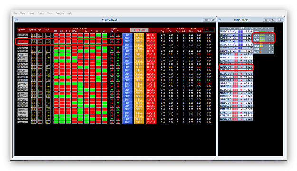Click the EURAUD row in the meter list
Image resolution: width=297 pixels, height=171 pixels.
point(236,106)
